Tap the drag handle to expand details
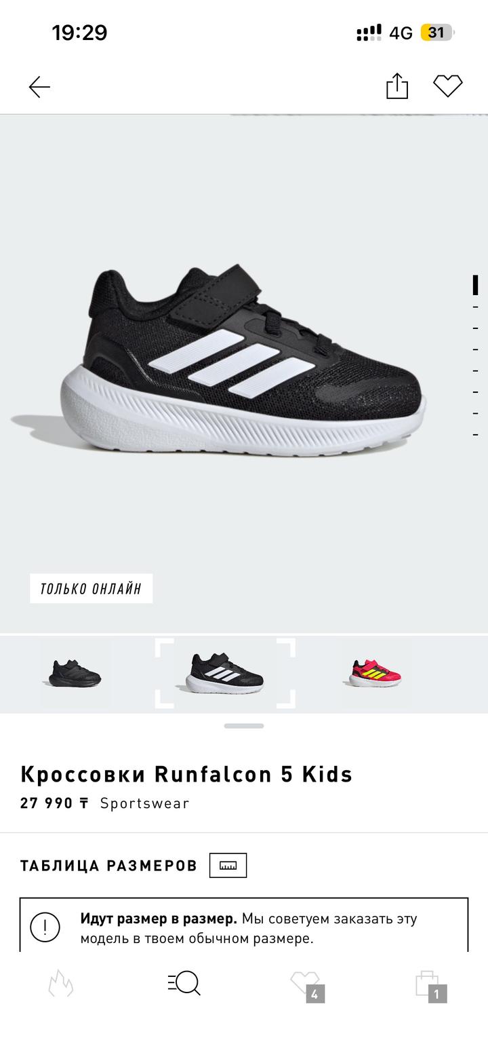Viewport: 488px width, 1057px height. tap(244, 726)
